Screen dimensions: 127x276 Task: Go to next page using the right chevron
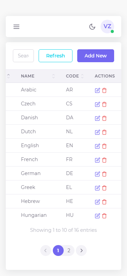point(81,251)
